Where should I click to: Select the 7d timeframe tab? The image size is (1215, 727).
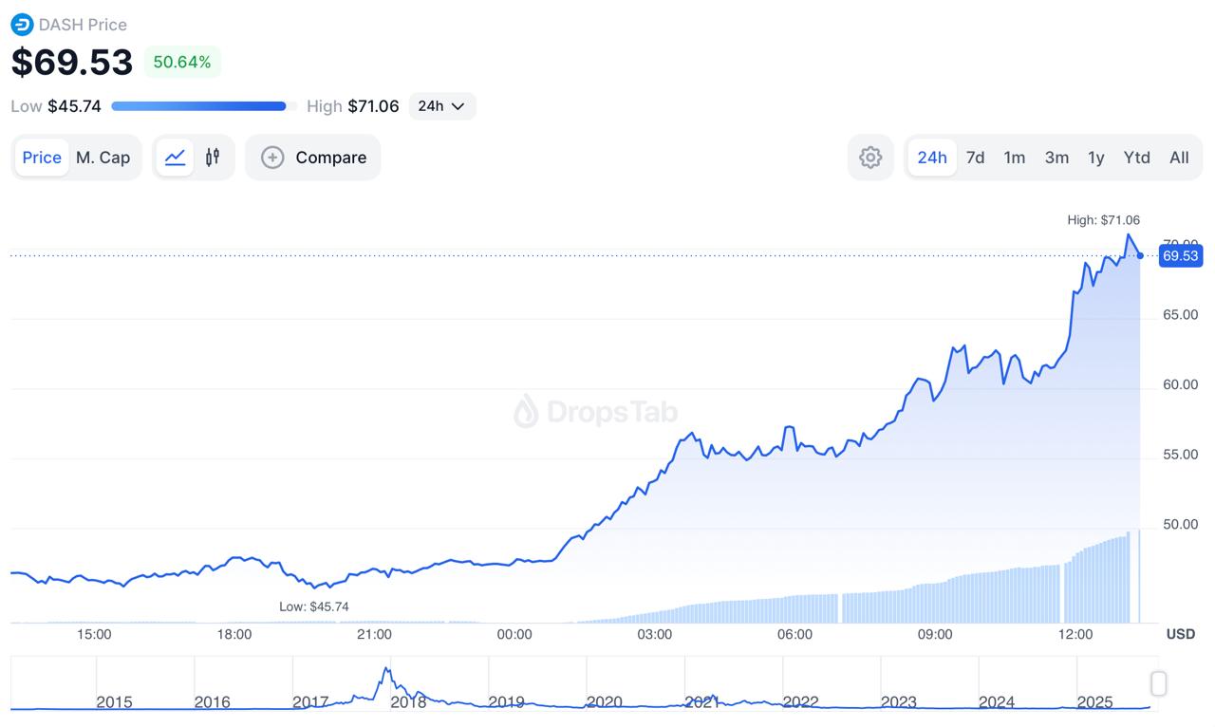pos(975,158)
